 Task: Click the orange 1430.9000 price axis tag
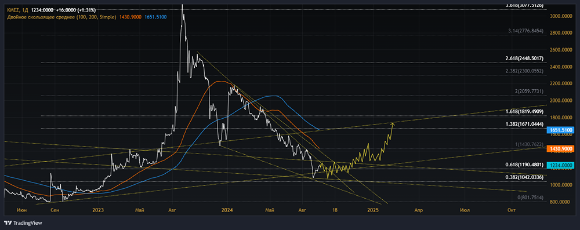point(561,149)
